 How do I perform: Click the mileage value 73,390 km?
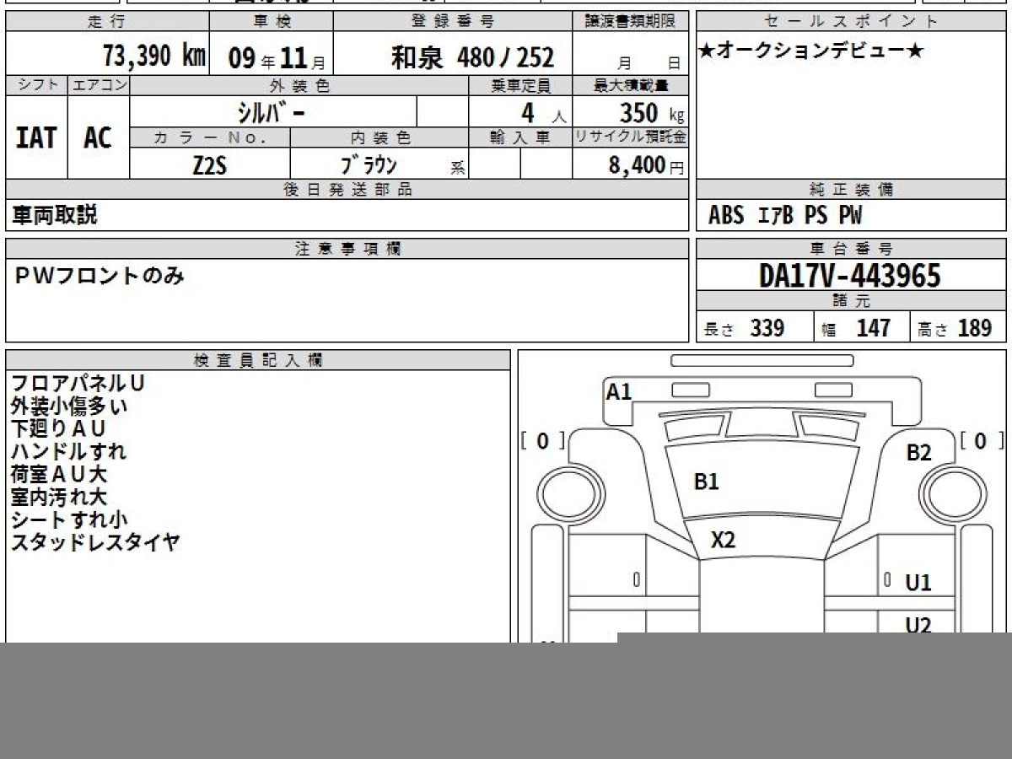[153, 57]
